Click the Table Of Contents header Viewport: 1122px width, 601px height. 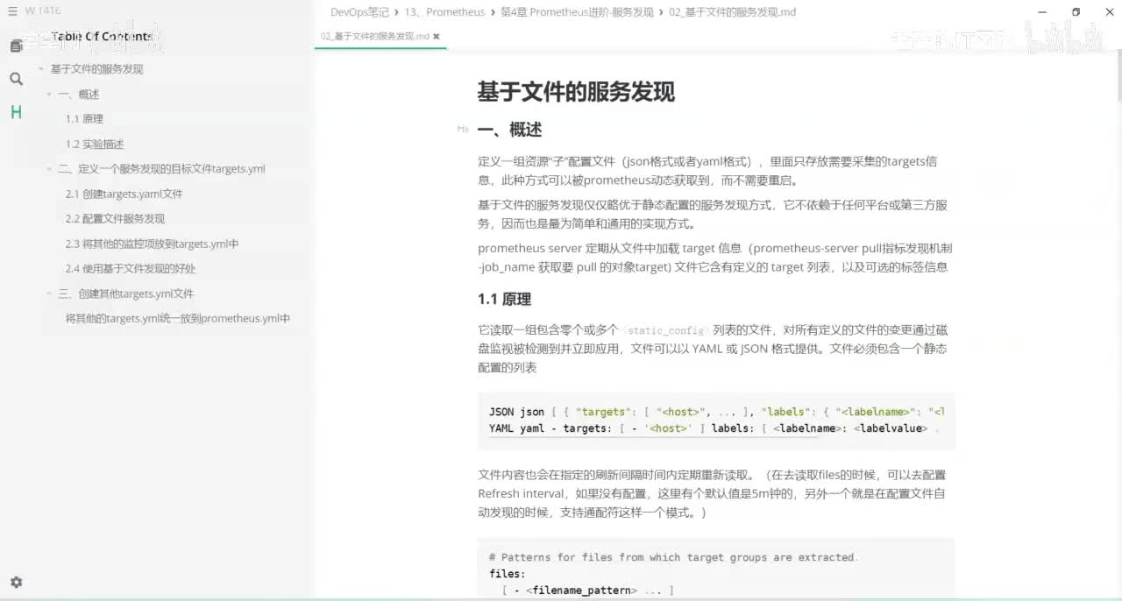click(102, 37)
